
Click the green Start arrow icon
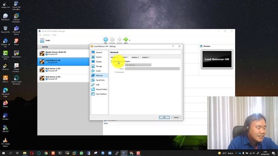126,39
